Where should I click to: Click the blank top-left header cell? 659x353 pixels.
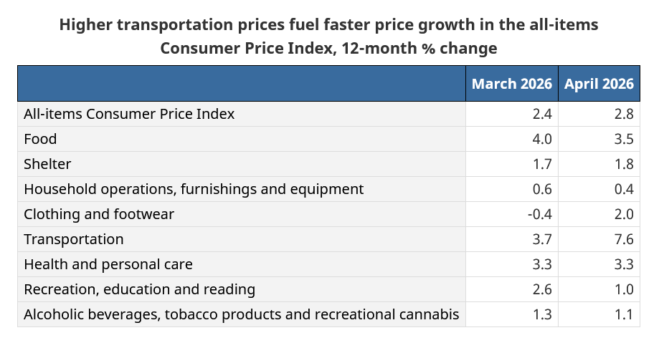click(242, 84)
